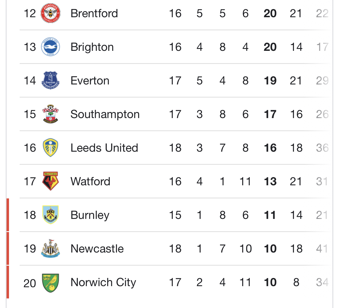
Task: Open the Watford team name
Action: pos(90,181)
